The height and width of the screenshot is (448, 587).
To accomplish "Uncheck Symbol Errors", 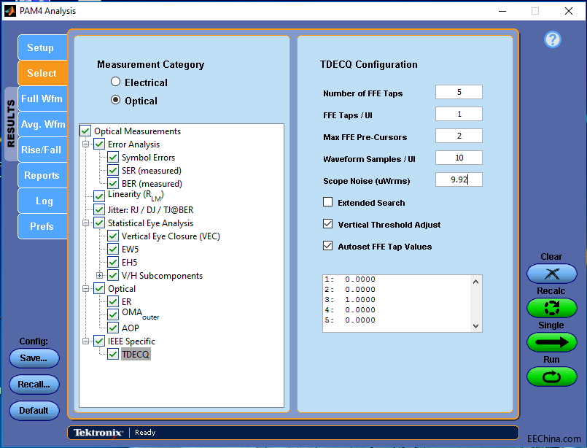I will point(113,158).
